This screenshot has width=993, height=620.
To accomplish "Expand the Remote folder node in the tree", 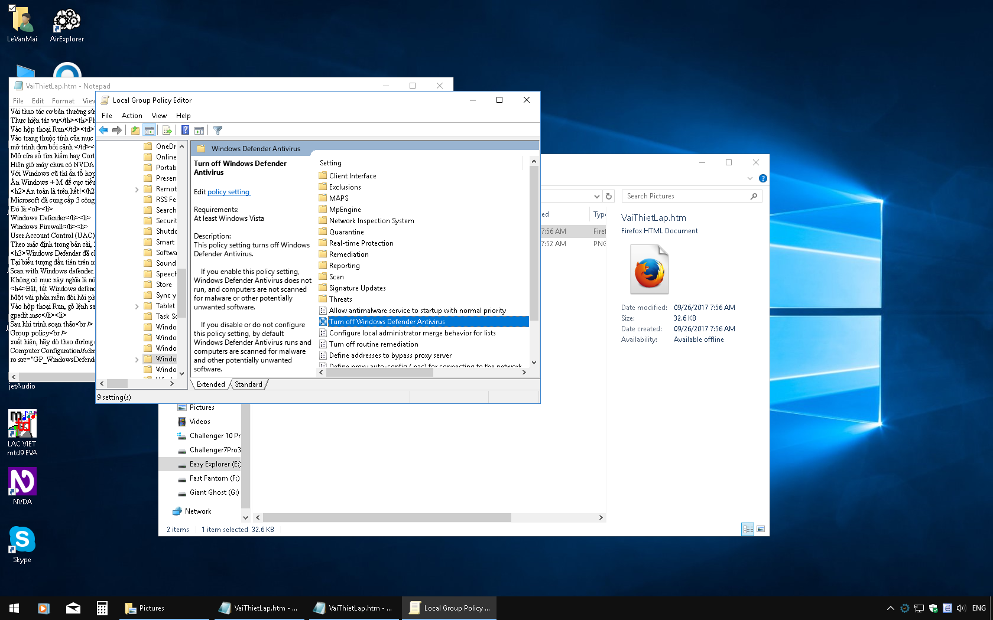I will click(137, 188).
